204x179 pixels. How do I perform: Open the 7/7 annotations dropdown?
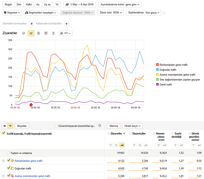click(66, 33)
